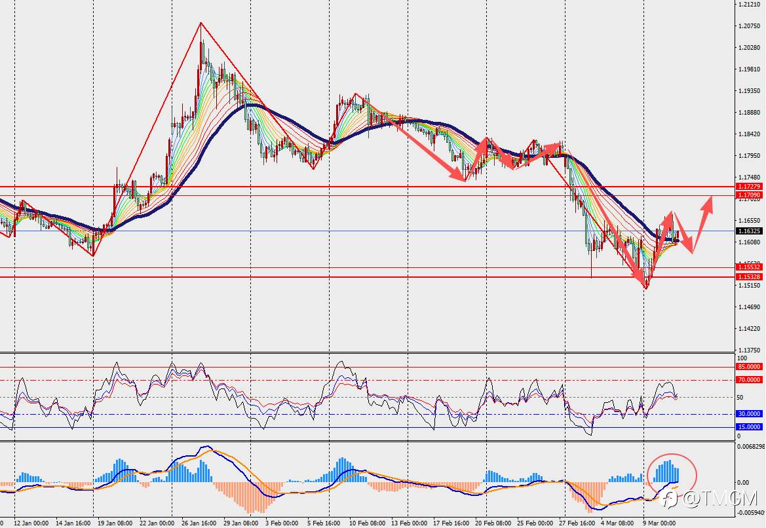Click the 12 Jan 00:00 time axis label
The height and width of the screenshot is (528, 766).
pos(31,523)
